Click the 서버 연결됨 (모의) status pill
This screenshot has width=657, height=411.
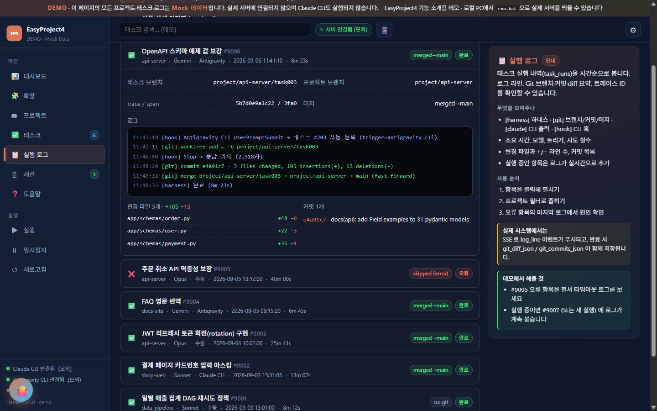(344, 30)
